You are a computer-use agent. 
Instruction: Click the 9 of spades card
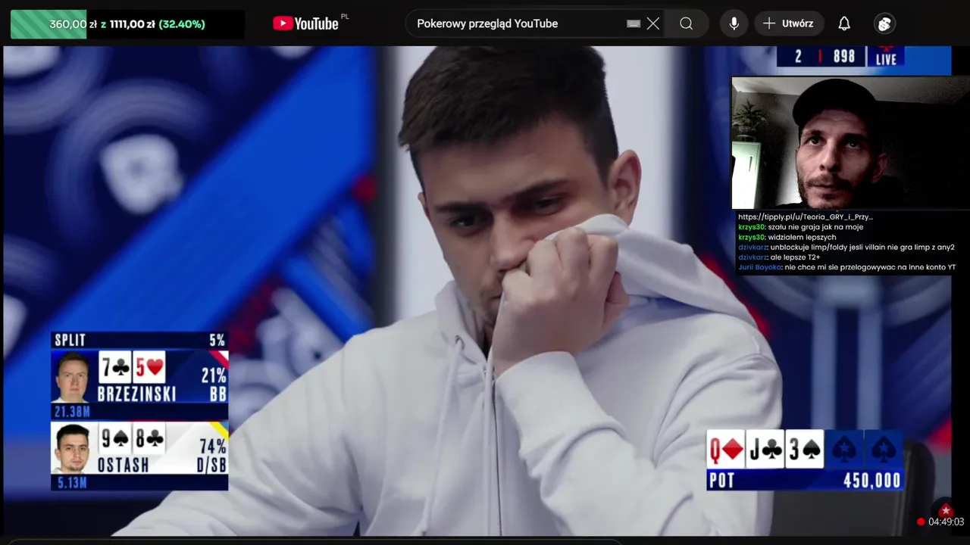coord(116,439)
